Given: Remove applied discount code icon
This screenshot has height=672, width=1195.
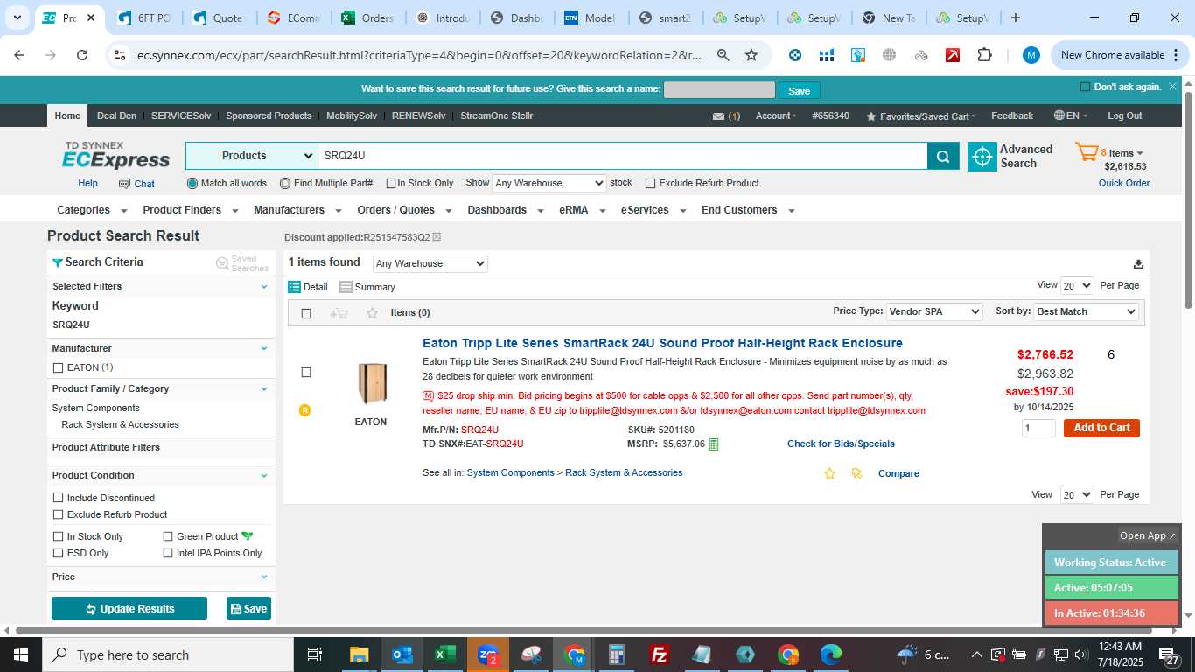Looking at the screenshot, I should point(437,237).
